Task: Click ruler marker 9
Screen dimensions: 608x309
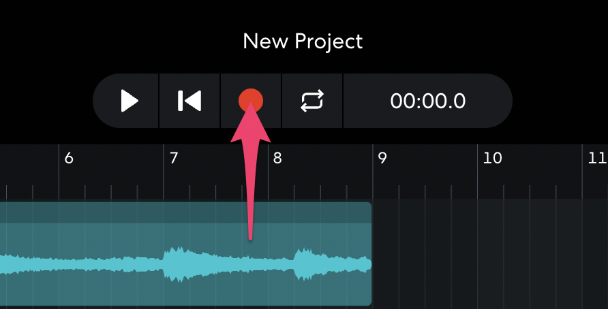Action: point(382,159)
